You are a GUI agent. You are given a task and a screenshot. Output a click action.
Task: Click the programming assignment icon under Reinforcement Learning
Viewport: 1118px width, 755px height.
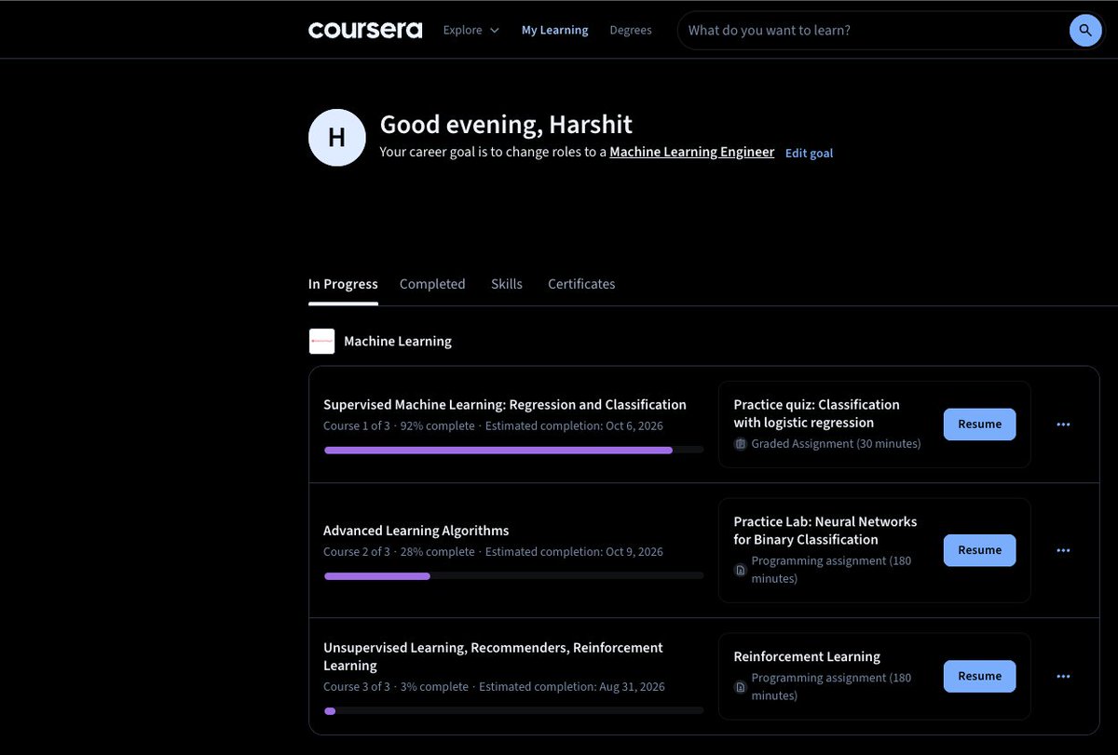point(741,687)
